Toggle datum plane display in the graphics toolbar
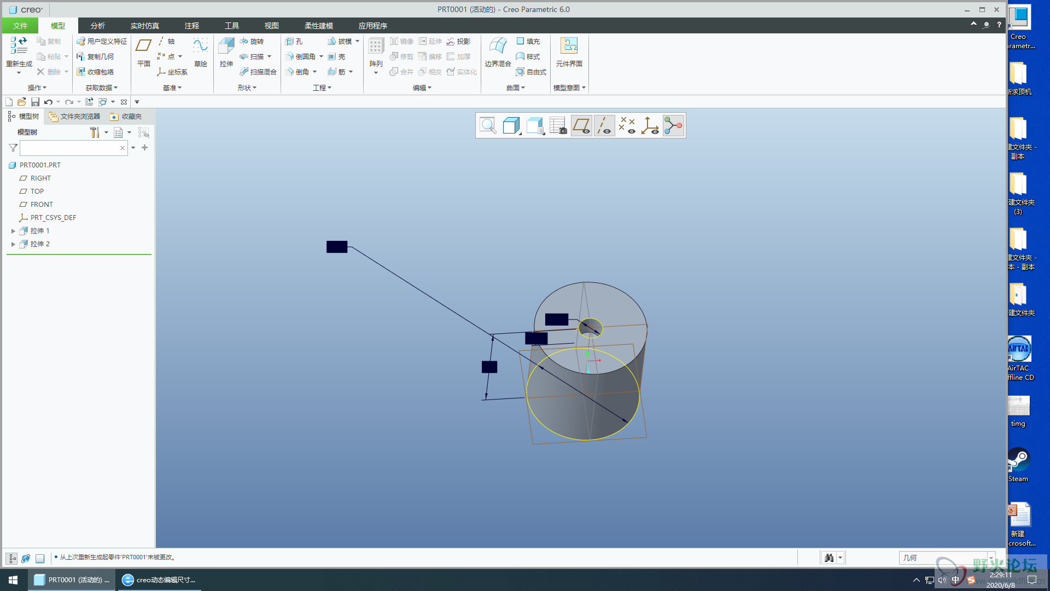Screen dimensions: 1050x591 pos(581,125)
